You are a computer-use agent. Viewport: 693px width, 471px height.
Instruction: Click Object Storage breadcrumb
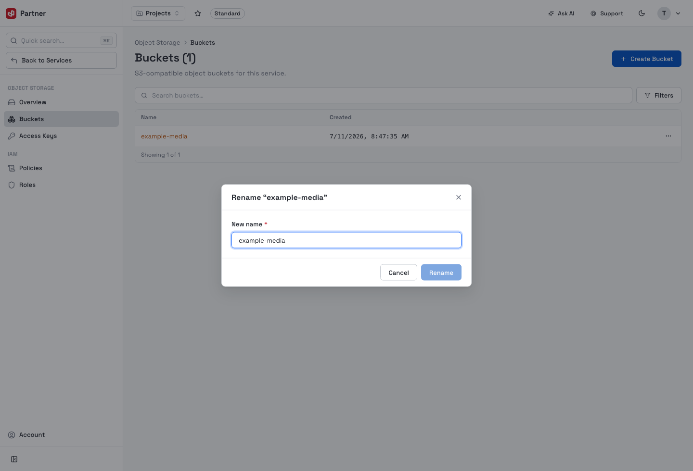point(157,43)
